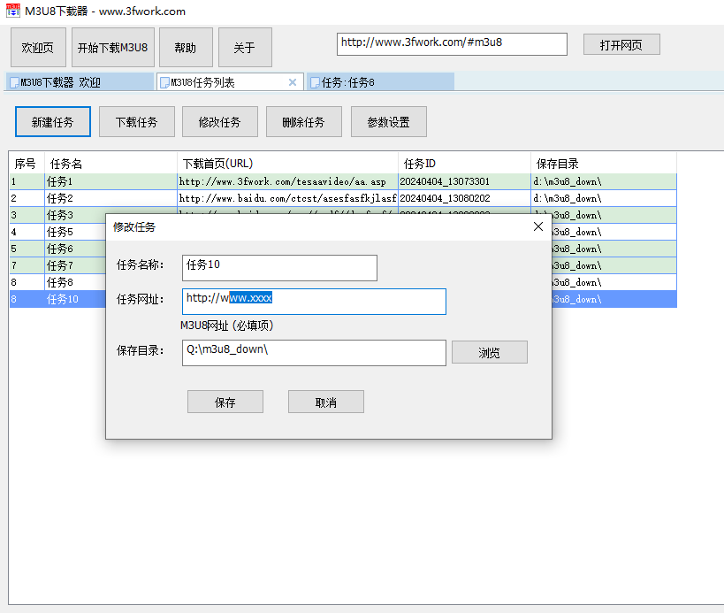Click 新建任务 button
This screenshot has width=724, height=613.
(x=53, y=122)
